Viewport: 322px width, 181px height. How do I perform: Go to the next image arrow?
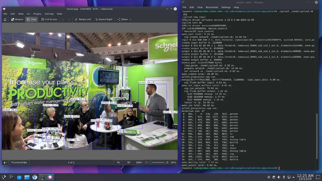pyautogui.click(x=69, y=19)
